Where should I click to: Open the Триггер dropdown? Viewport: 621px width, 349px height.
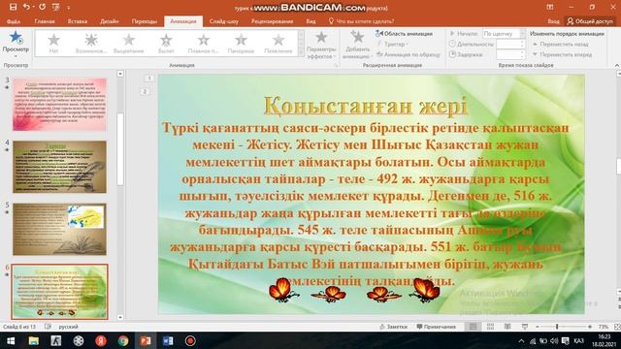click(392, 44)
